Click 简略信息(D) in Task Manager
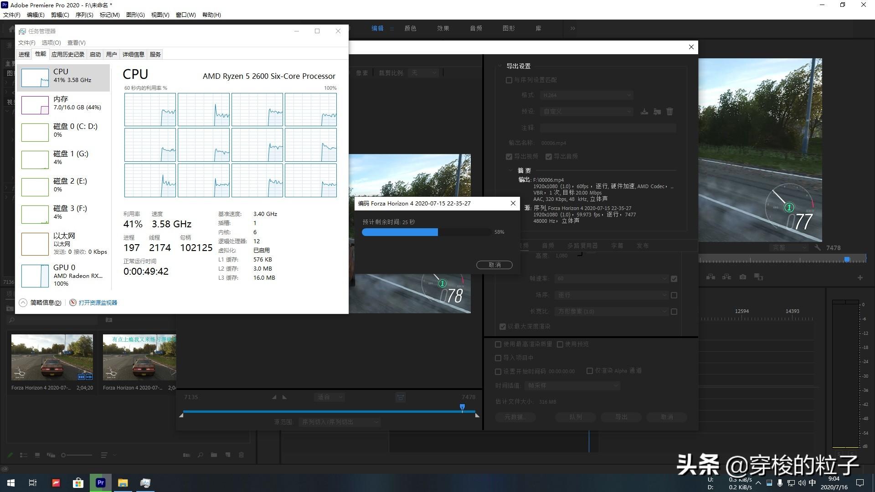Viewport: 875px width, 492px height. tap(41, 303)
